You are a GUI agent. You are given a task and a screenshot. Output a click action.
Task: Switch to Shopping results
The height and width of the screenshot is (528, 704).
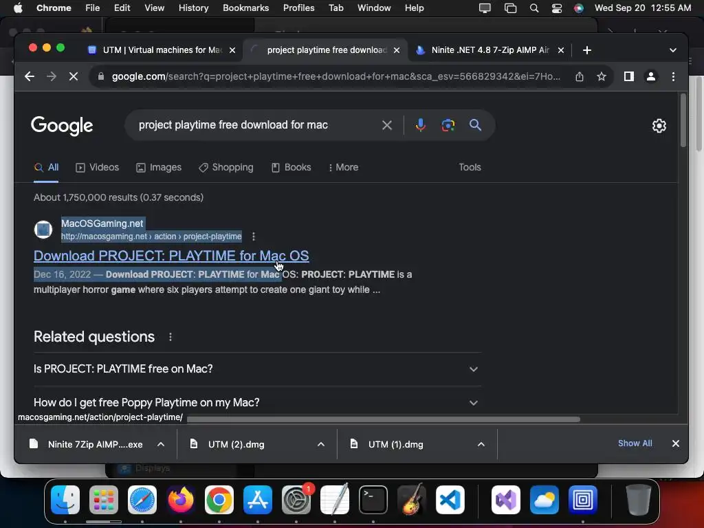point(226,168)
